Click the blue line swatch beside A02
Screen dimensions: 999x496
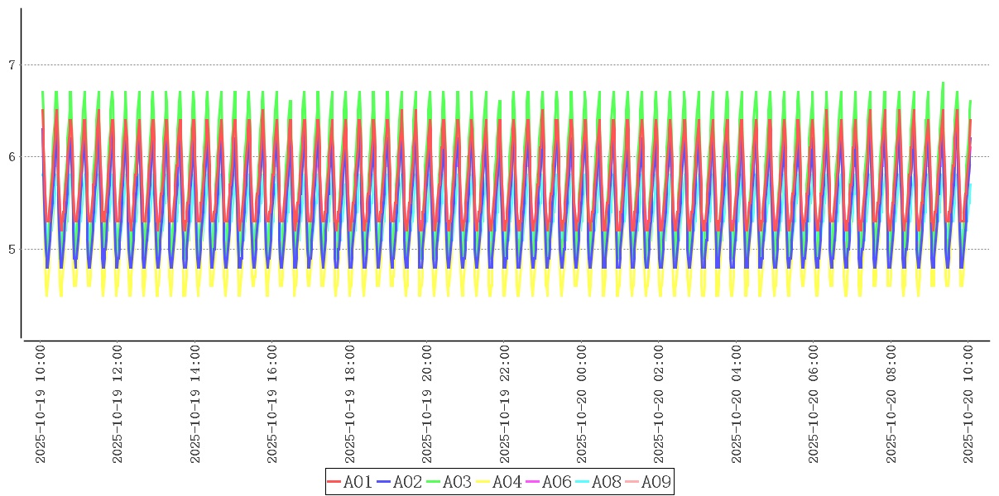[384, 482]
